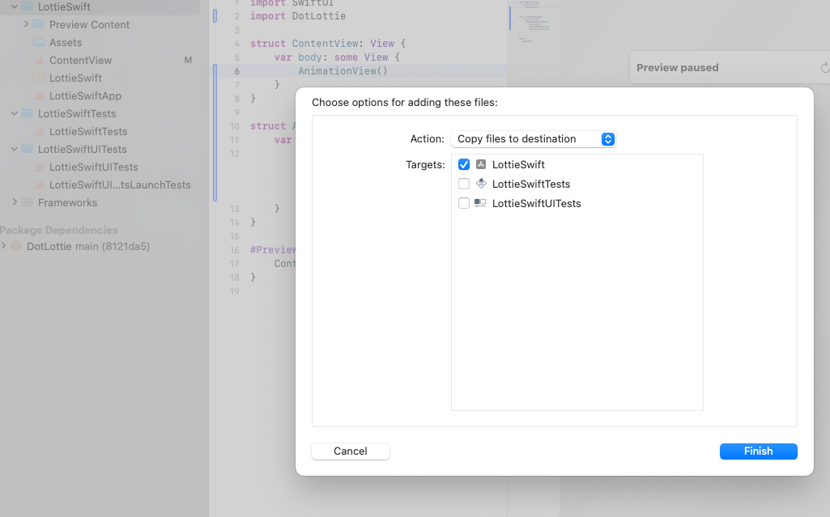The height and width of the screenshot is (517, 830).
Task: Open ContentView in the navigator
Action: (x=80, y=60)
